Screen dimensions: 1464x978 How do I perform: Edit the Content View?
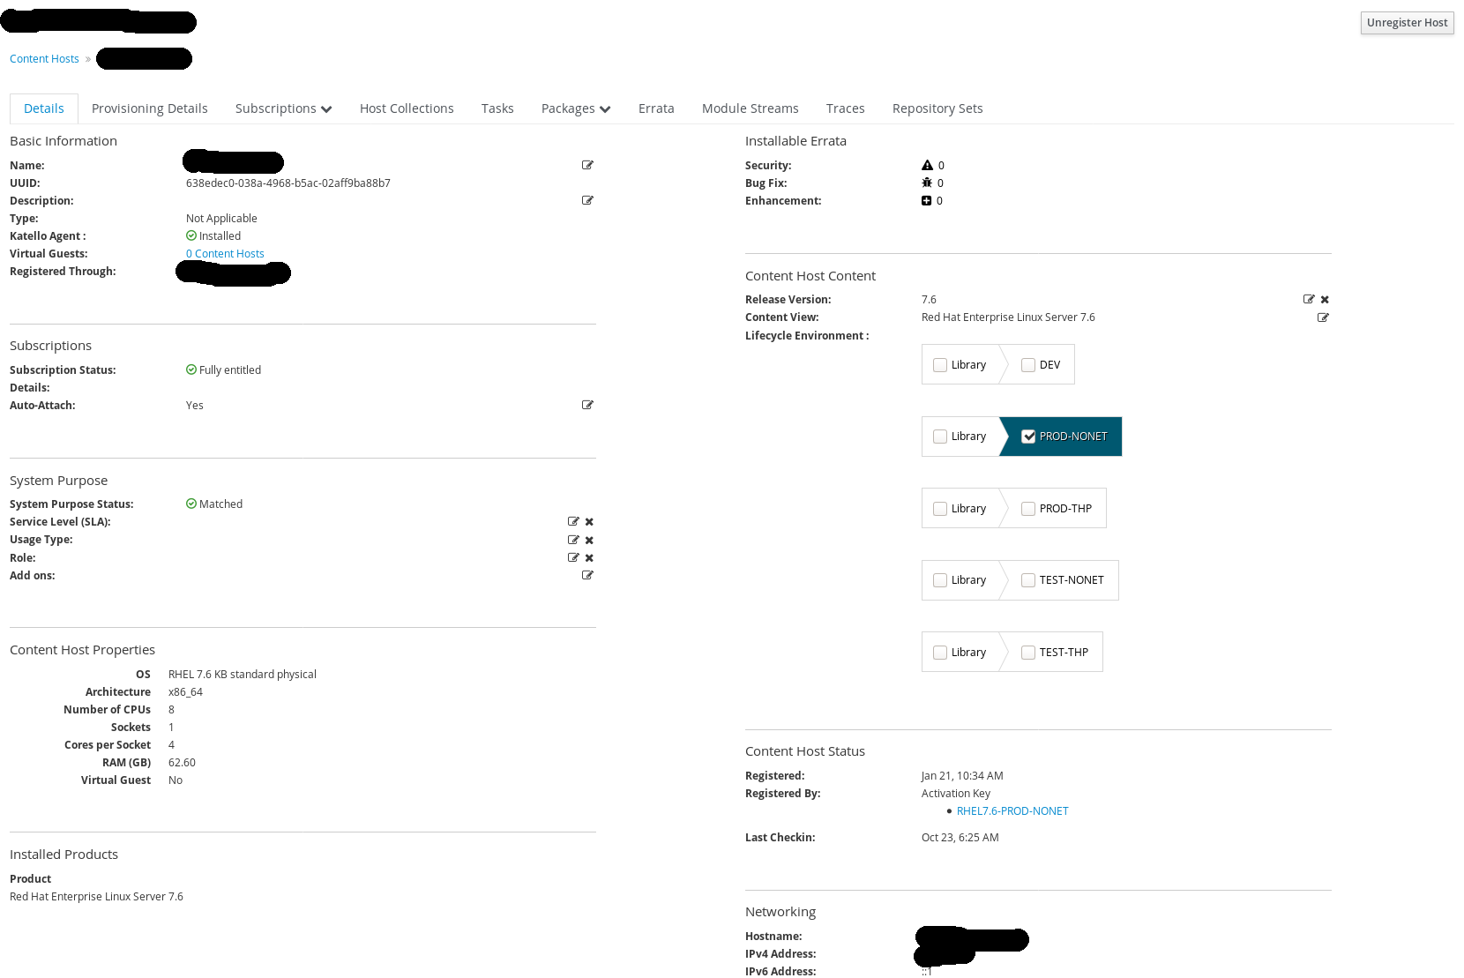coord(1323,317)
